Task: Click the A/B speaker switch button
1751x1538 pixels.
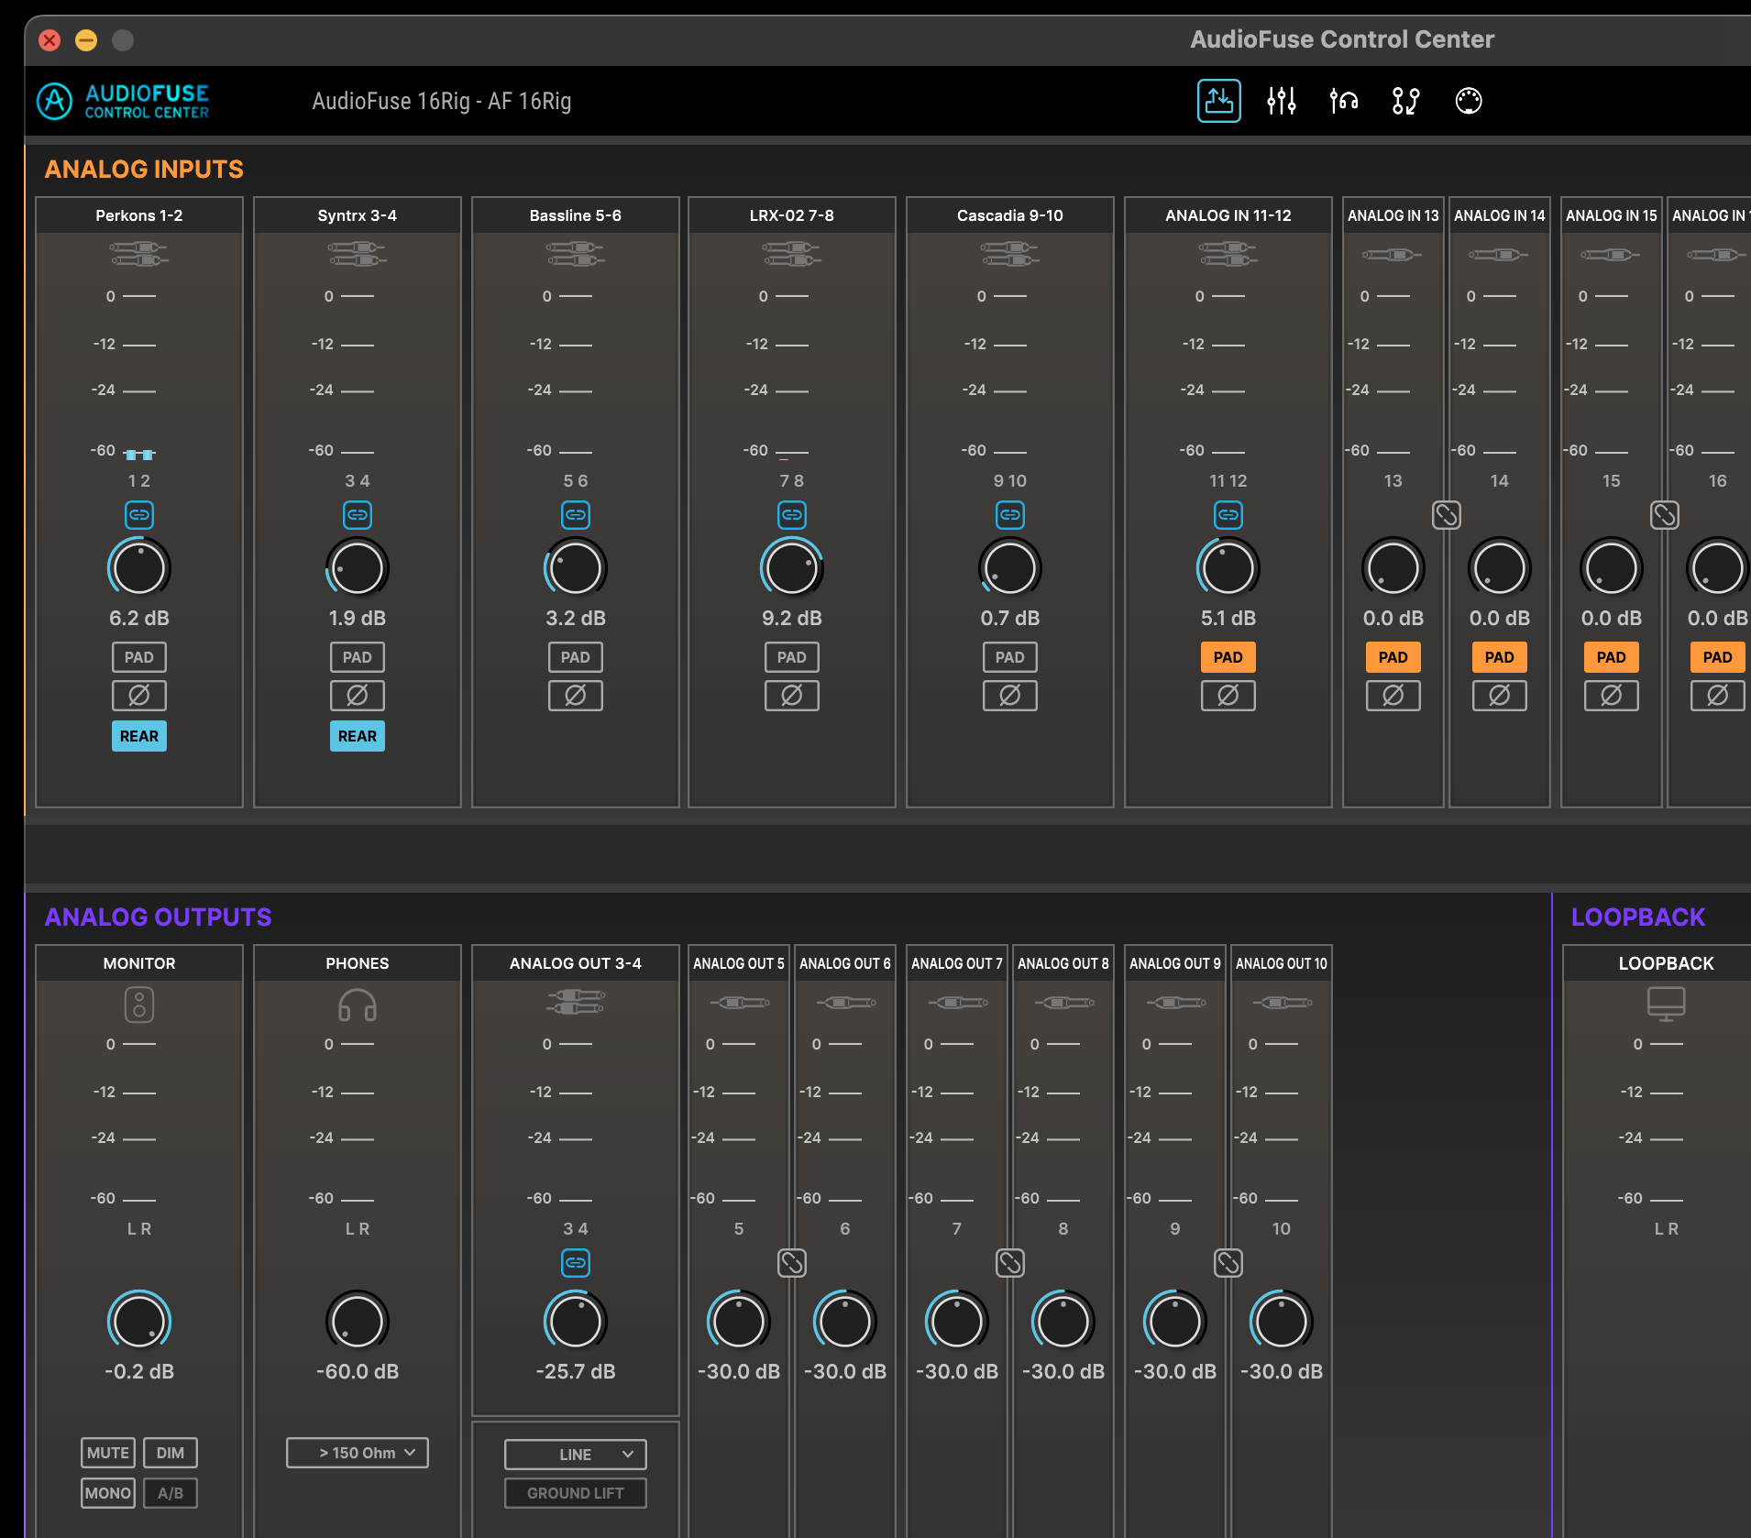Action: click(x=171, y=1493)
